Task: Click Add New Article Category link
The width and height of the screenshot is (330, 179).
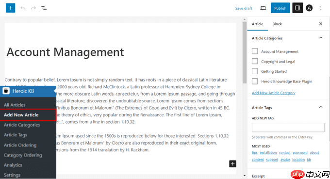Action: (x=274, y=93)
